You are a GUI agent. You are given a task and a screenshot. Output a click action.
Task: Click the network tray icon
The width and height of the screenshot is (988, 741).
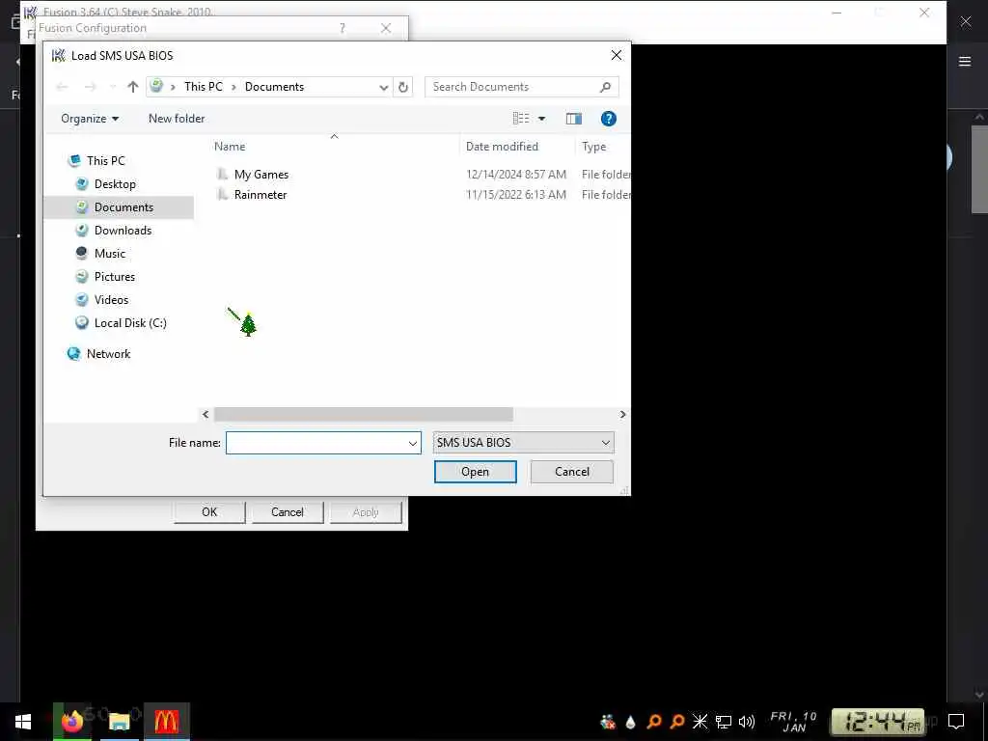point(724,722)
